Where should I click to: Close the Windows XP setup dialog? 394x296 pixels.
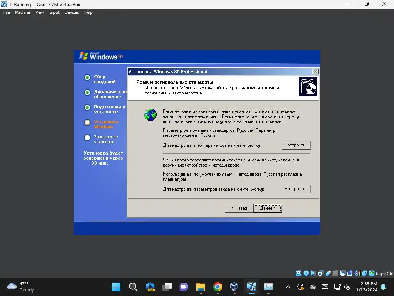point(315,71)
